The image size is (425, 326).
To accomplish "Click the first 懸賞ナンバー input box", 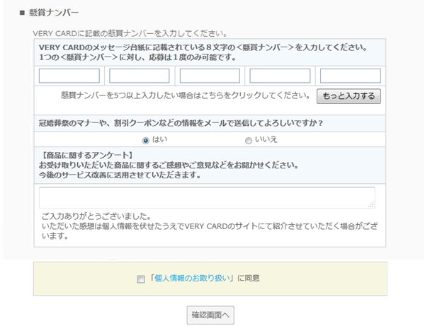I will (69, 76).
